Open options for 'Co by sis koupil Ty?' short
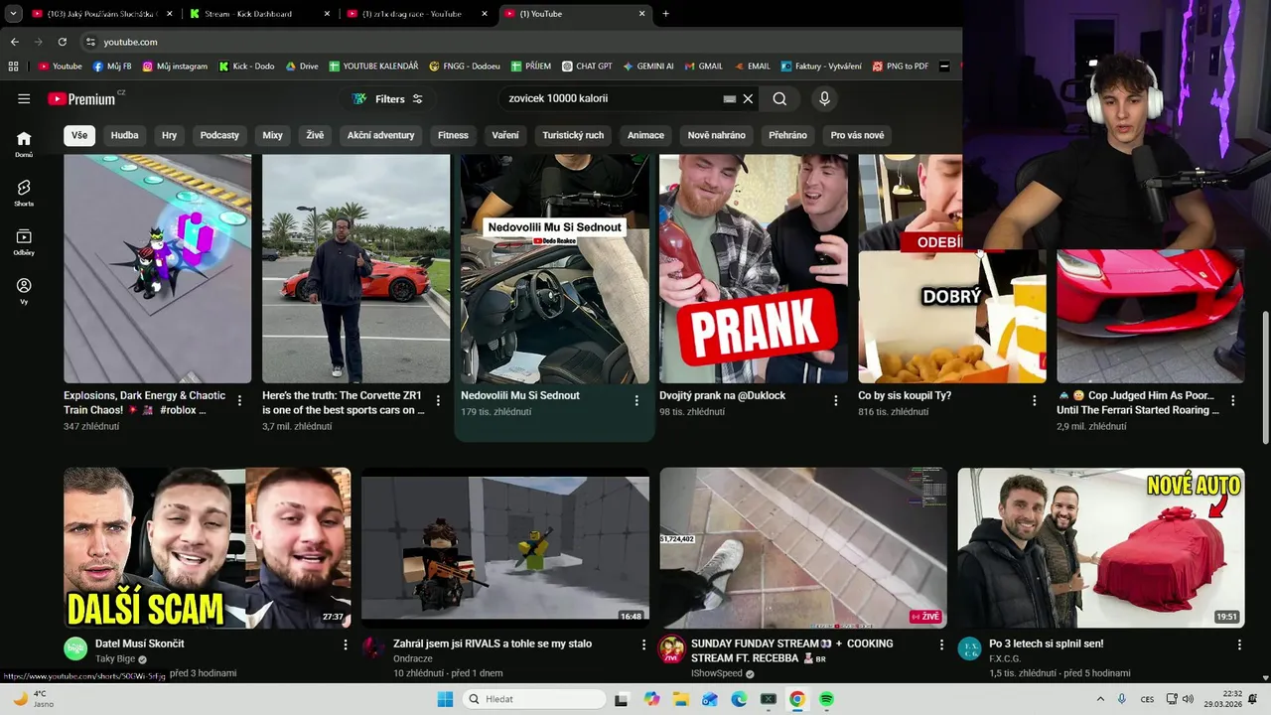Image resolution: width=1271 pixels, height=715 pixels. [x=1034, y=400]
